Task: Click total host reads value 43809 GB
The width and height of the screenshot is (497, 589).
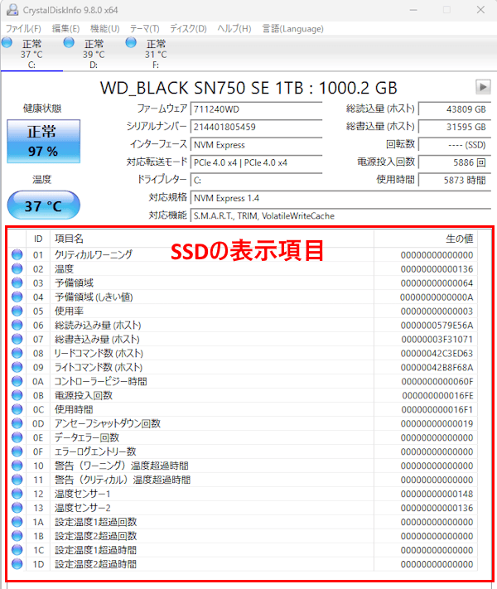Action: coord(455,109)
